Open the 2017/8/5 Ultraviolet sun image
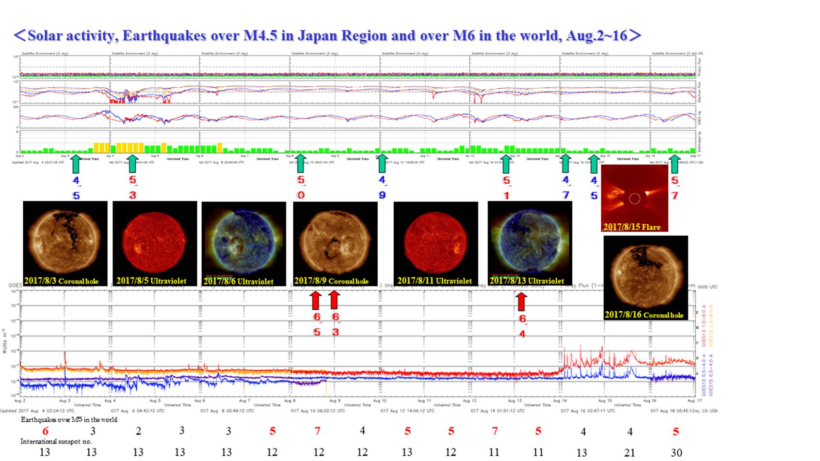The image size is (820, 461). pos(155,243)
